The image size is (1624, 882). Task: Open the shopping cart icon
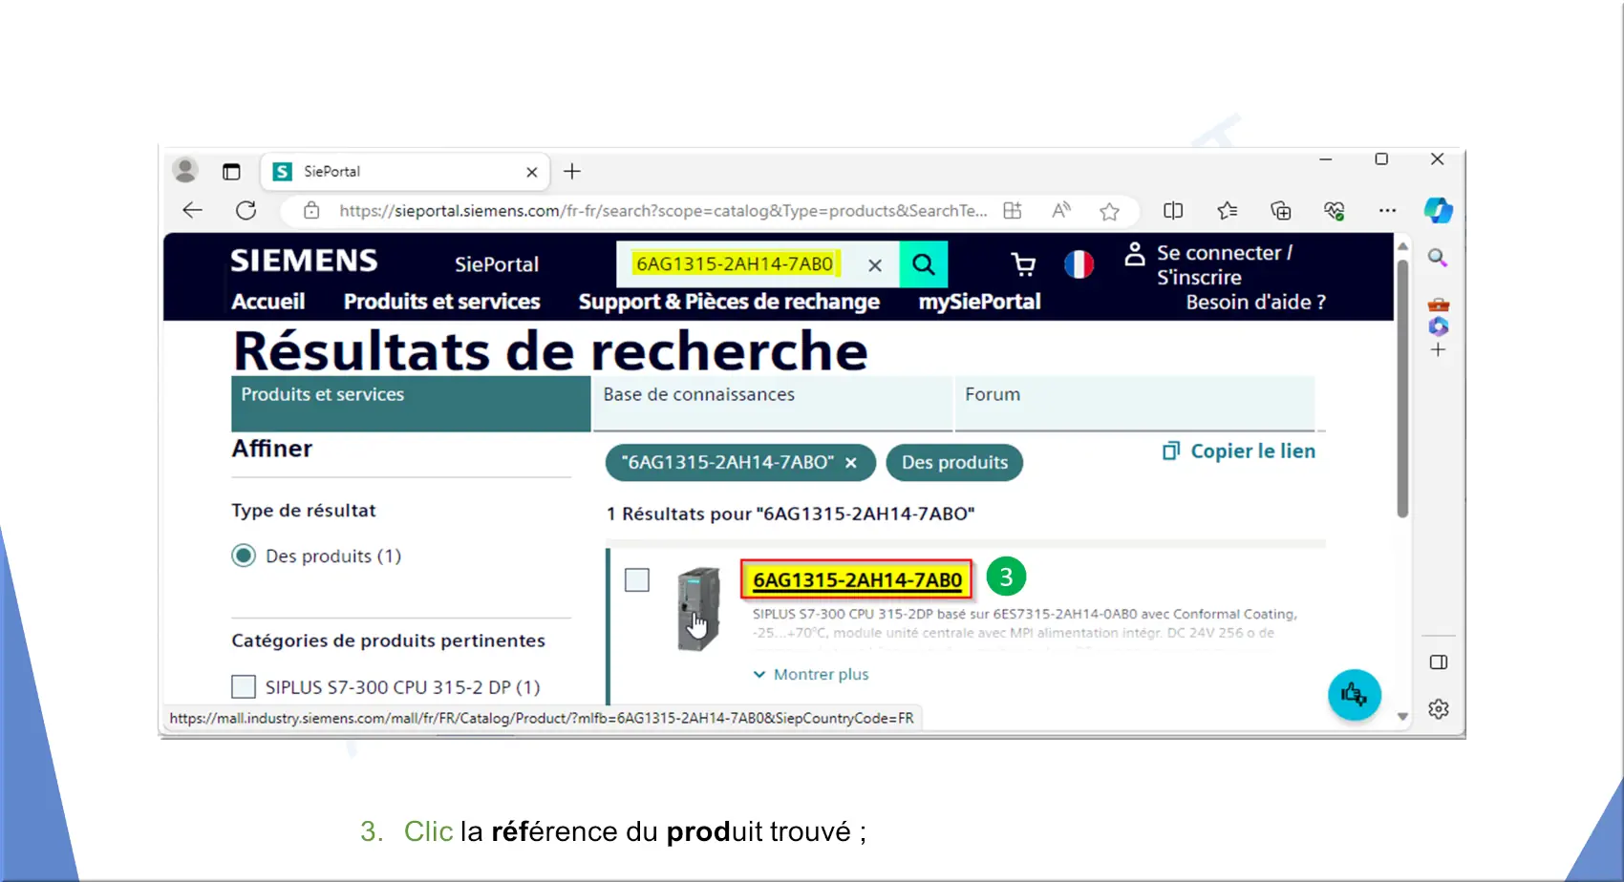point(1023,264)
